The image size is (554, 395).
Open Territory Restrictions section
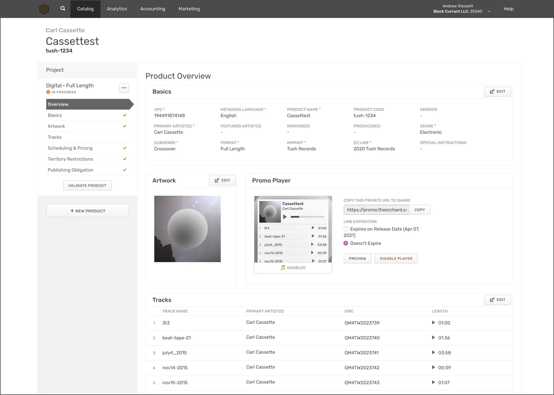[87, 159]
